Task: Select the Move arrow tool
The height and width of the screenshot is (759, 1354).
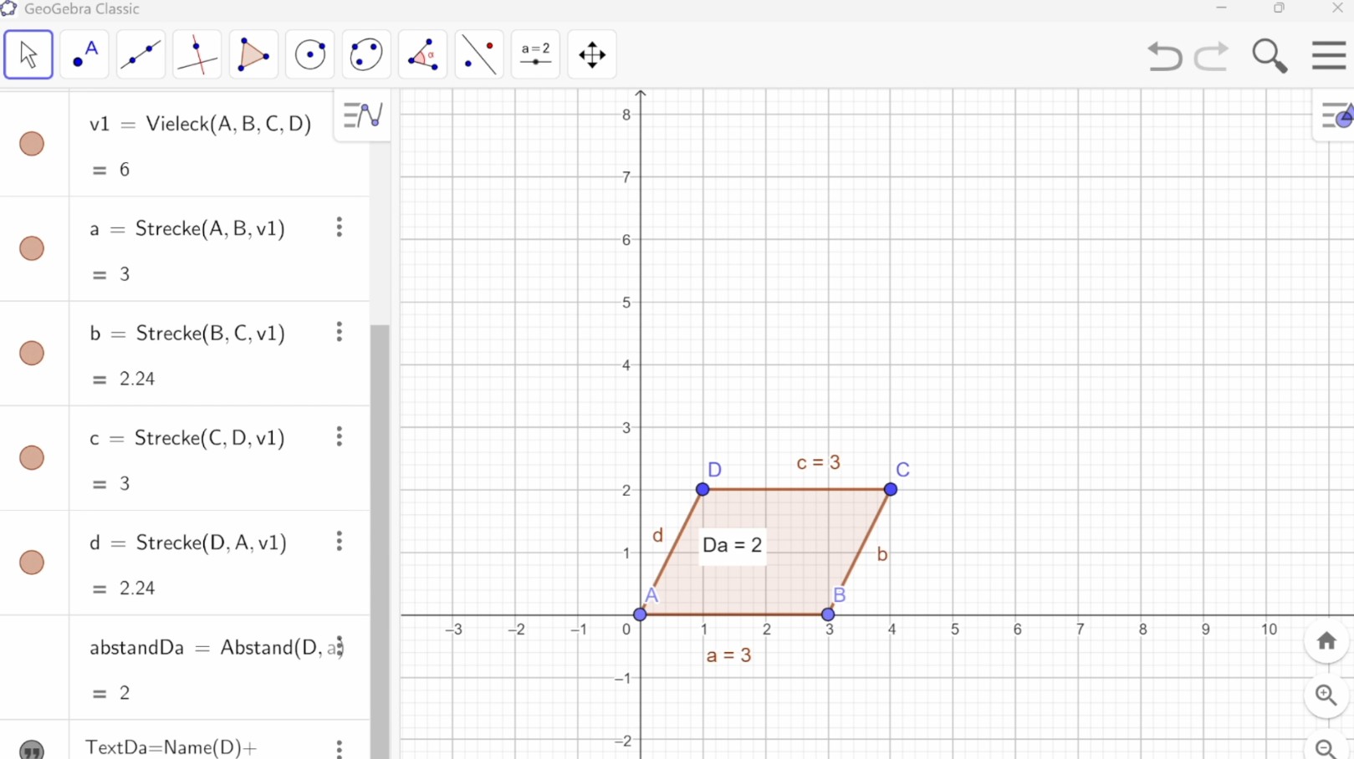Action: pyautogui.click(x=28, y=55)
